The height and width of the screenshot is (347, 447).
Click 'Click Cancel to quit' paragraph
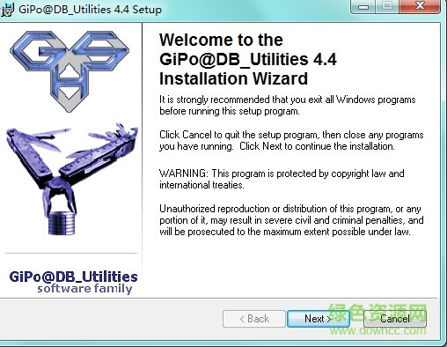(x=291, y=140)
